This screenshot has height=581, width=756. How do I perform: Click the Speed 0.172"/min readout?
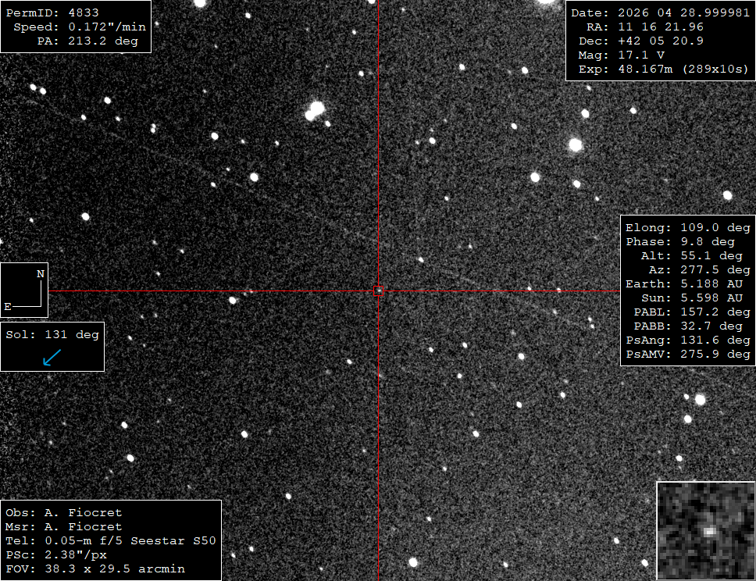80,27
